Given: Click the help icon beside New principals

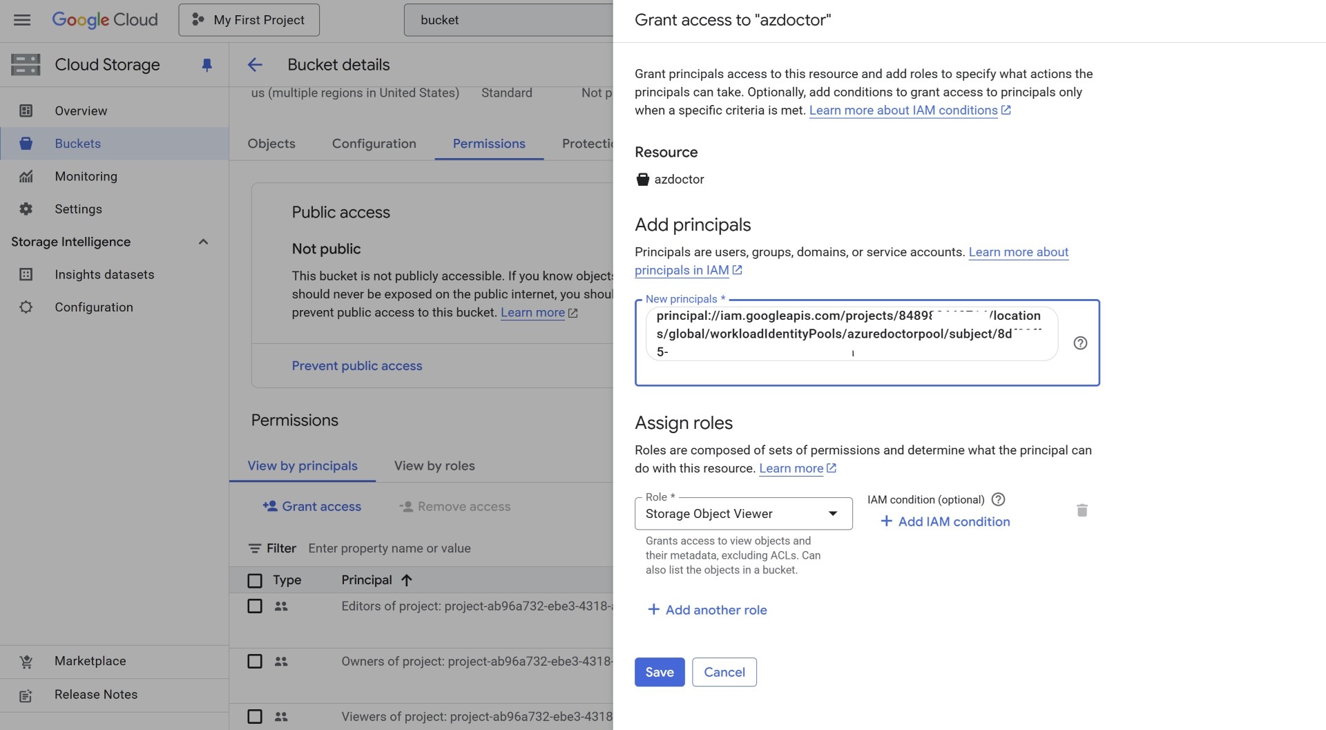Looking at the screenshot, I should (x=1080, y=343).
